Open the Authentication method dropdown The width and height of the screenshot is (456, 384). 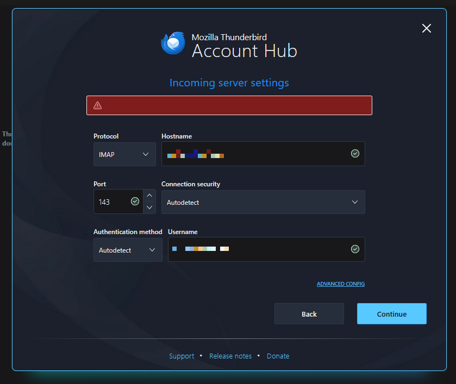tap(128, 250)
